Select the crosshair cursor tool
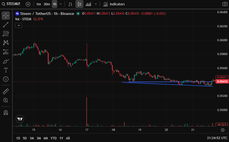Viewport: 229px width, 142px height. [x=6, y=16]
